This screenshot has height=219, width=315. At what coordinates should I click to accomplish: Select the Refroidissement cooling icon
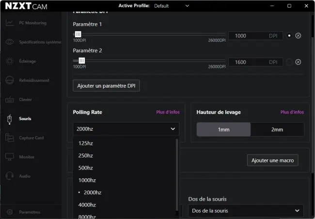(x=9, y=80)
